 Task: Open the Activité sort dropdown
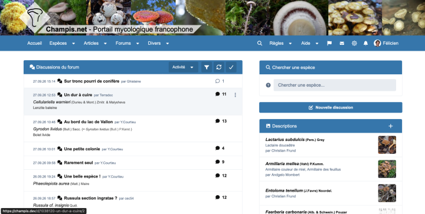[x=183, y=67]
